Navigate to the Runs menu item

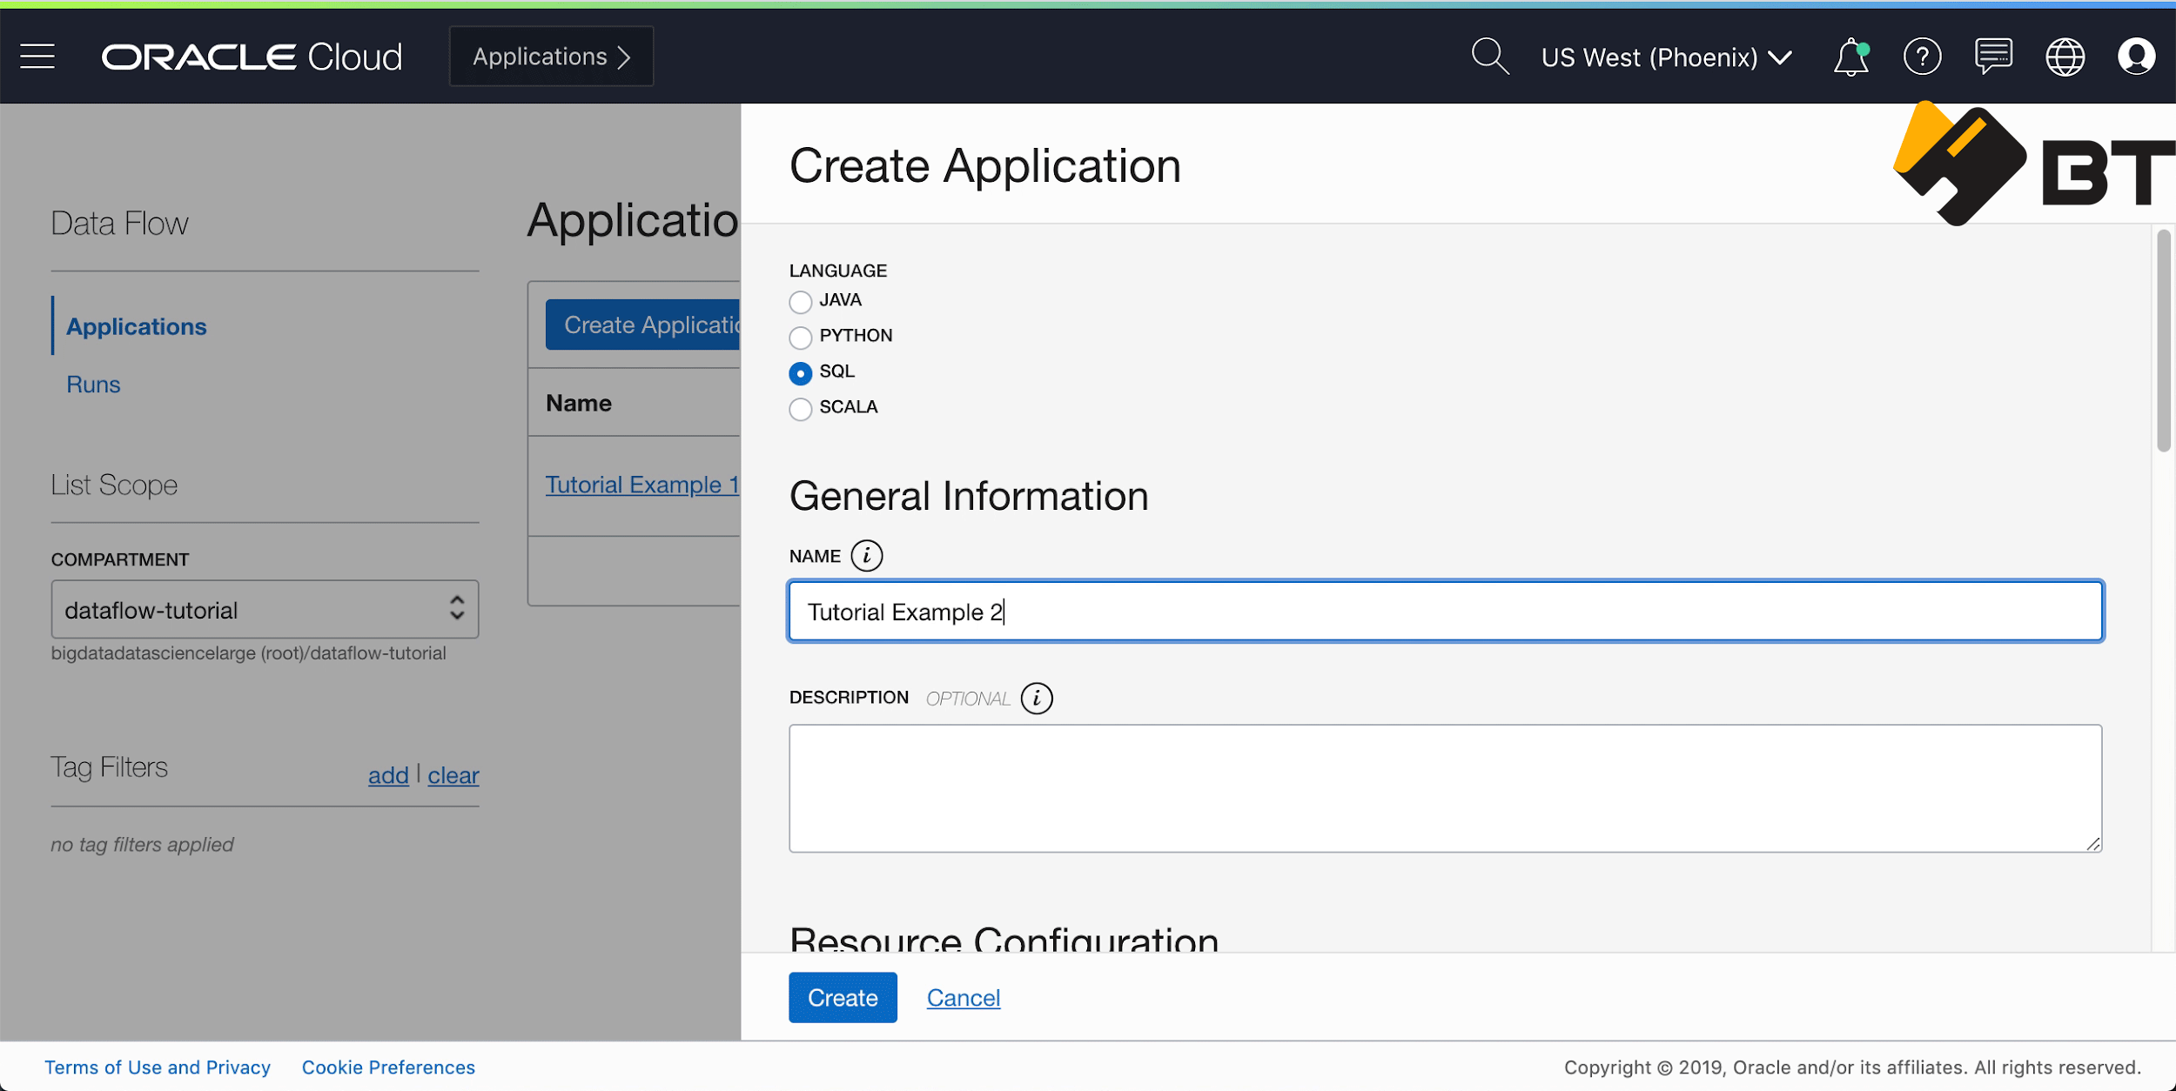(x=93, y=383)
